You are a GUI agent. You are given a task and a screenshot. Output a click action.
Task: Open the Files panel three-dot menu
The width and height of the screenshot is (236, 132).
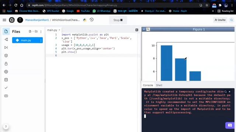point(41,32)
